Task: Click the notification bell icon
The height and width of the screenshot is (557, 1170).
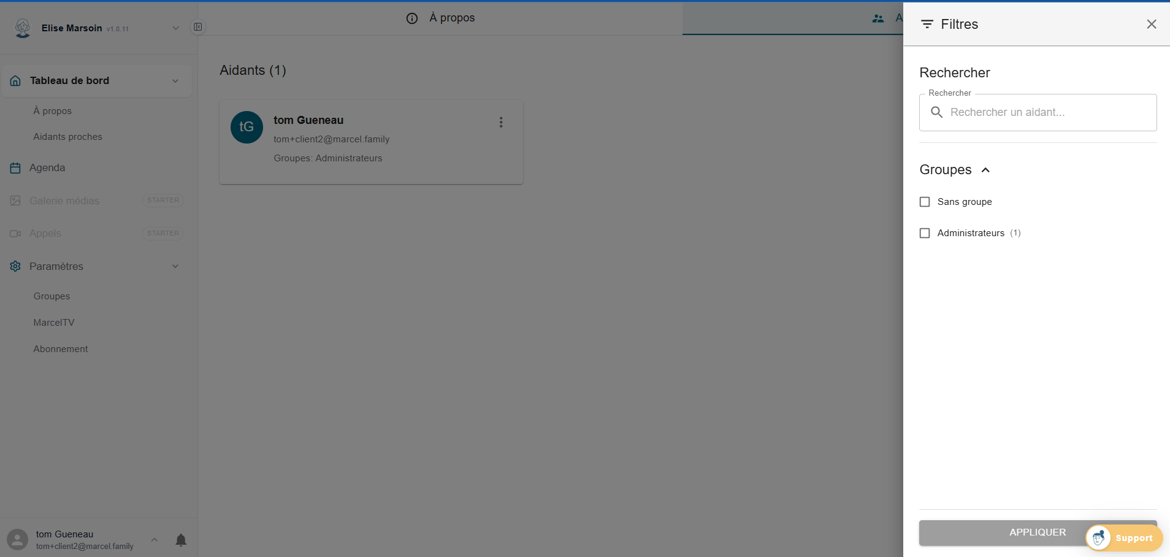Action: click(x=181, y=540)
